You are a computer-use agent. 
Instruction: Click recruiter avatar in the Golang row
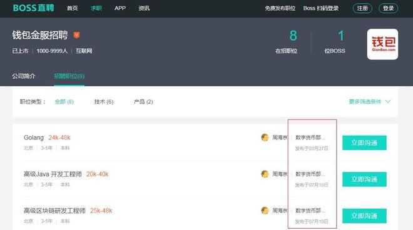(x=265, y=137)
